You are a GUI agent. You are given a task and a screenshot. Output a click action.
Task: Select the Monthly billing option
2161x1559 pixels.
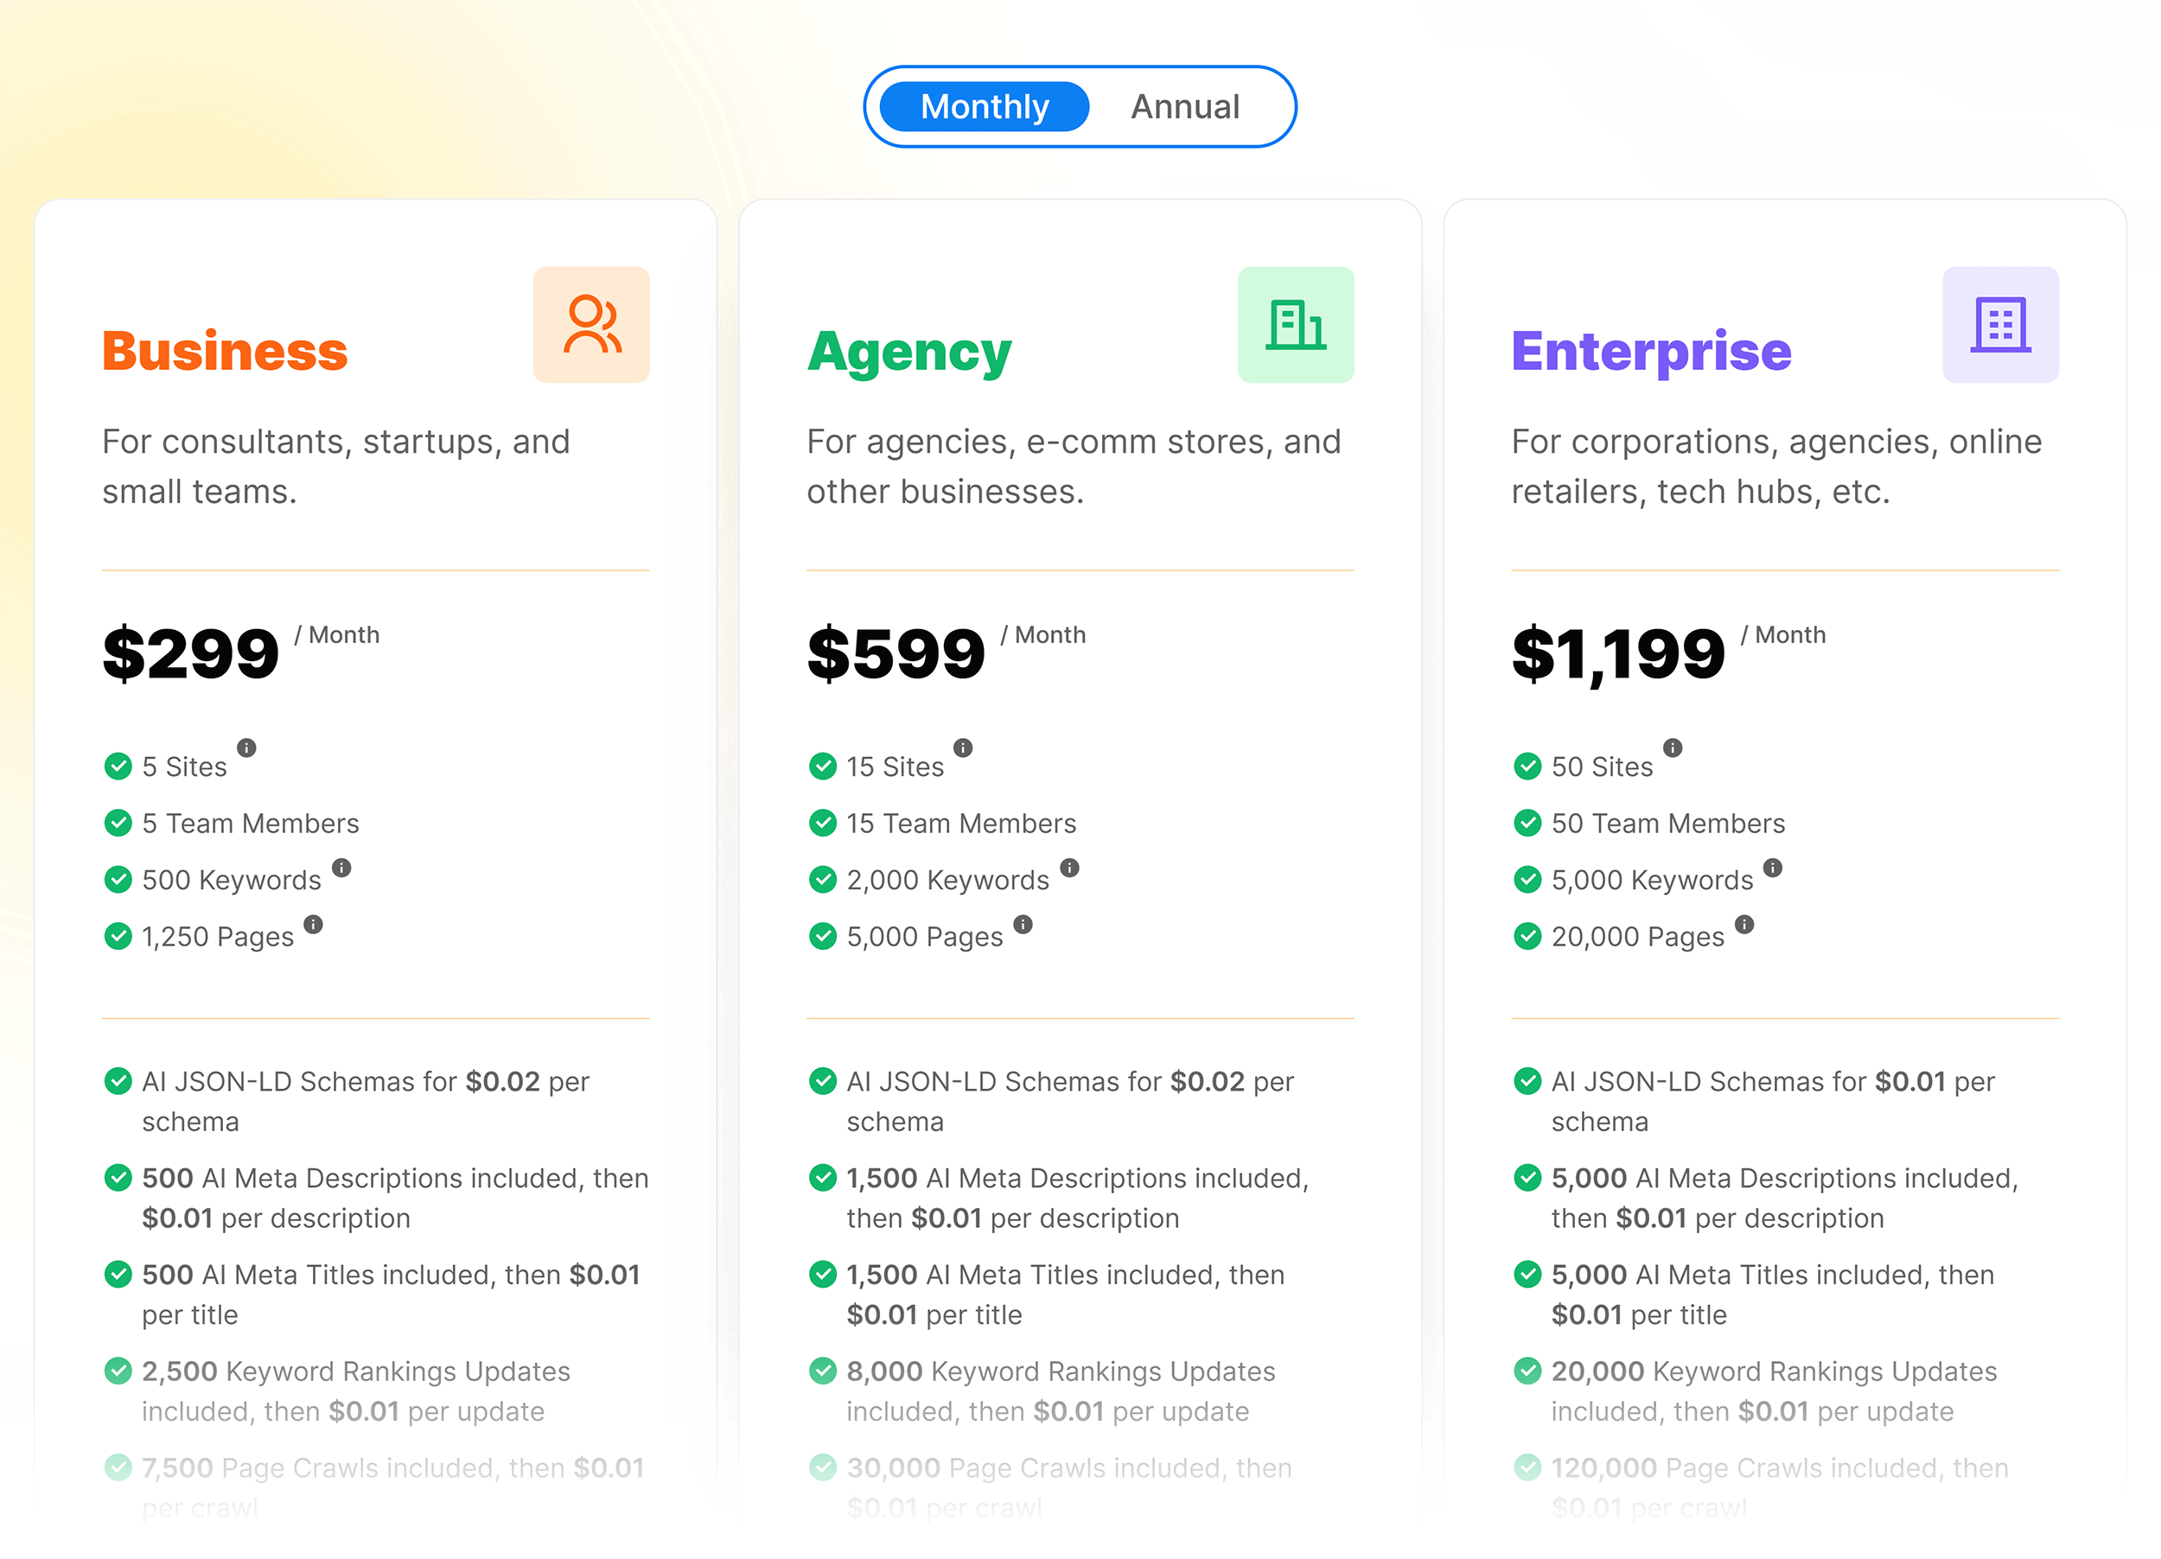[x=984, y=105]
